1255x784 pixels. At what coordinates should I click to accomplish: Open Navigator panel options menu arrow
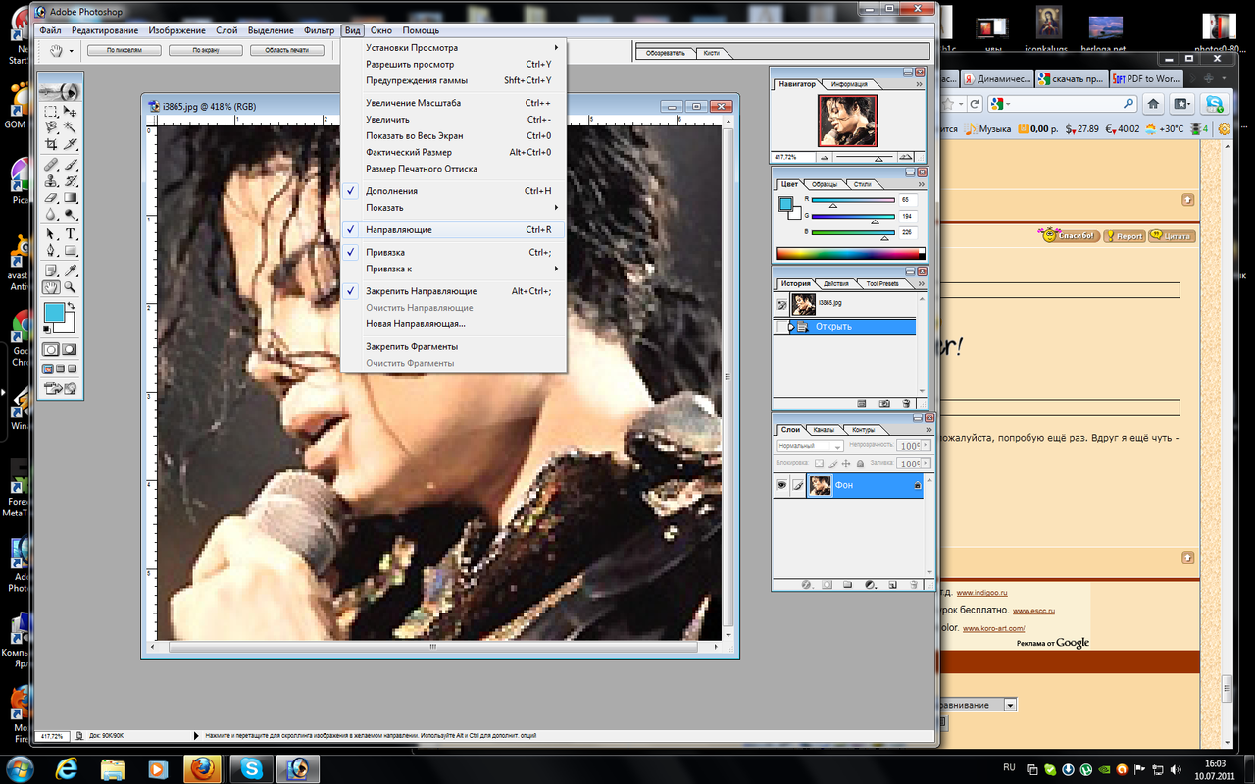(x=922, y=85)
